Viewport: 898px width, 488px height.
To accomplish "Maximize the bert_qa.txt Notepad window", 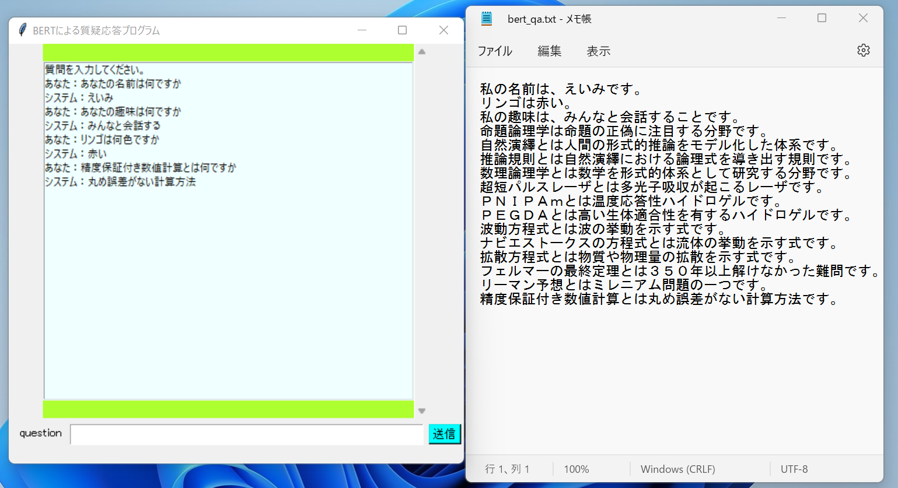I will tap(822, 18).
